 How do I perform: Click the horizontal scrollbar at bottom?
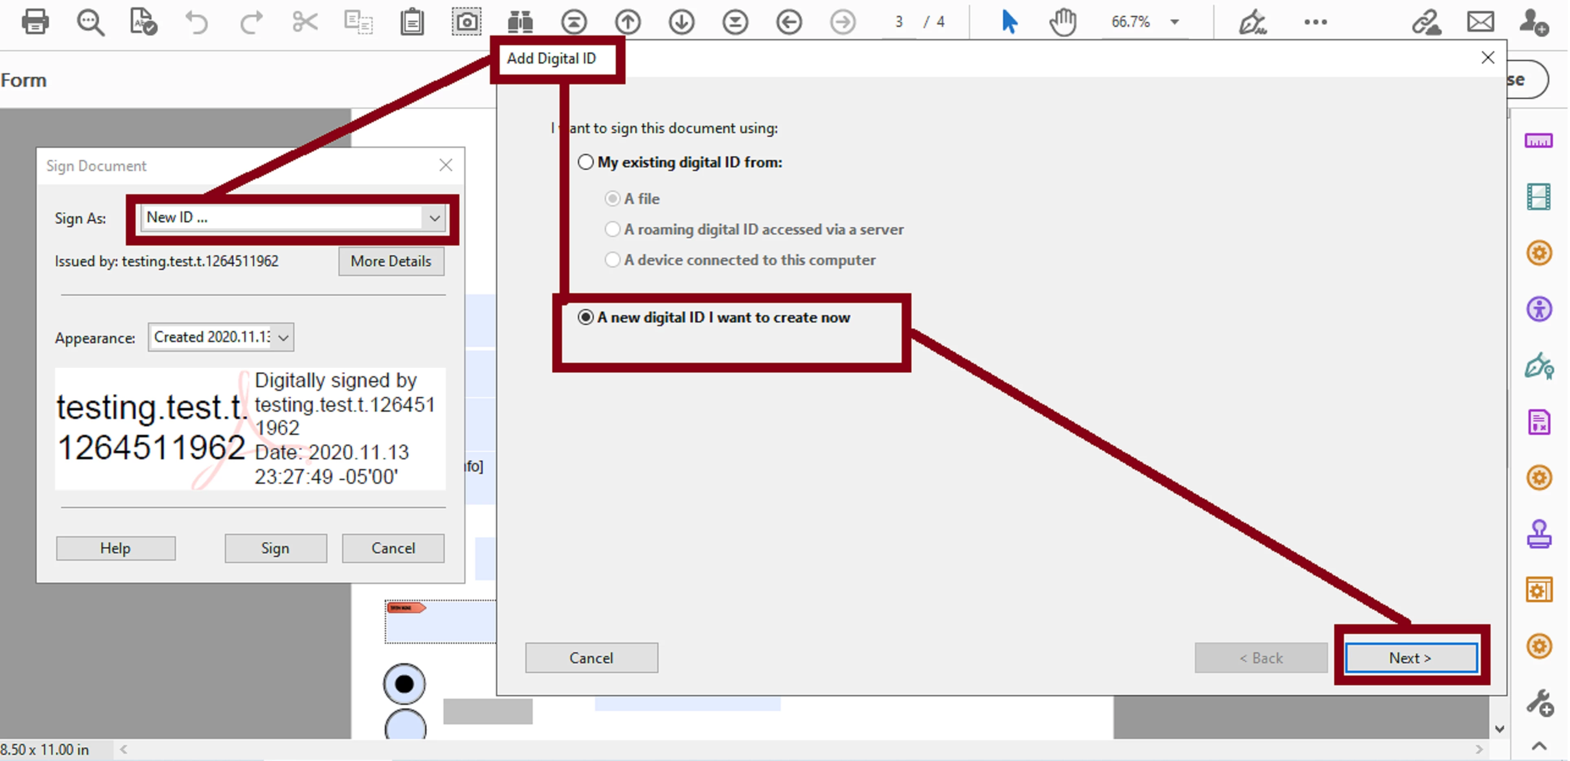pos(792,749)
